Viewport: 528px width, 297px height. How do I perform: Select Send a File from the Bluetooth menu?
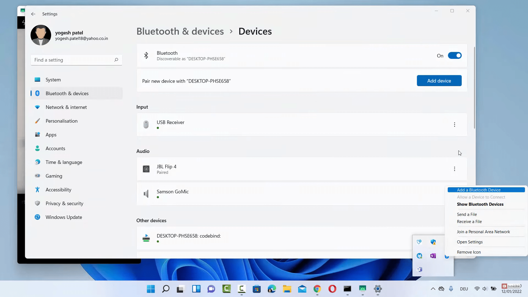467,214
